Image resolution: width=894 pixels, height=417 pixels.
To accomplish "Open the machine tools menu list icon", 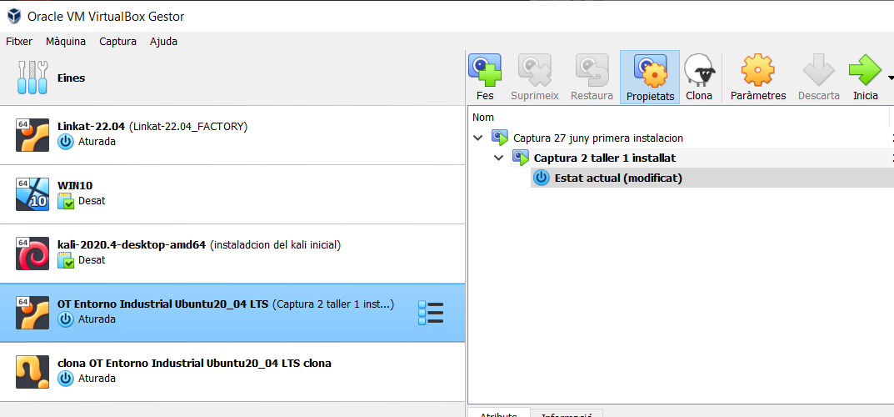I will click(431, 313).
